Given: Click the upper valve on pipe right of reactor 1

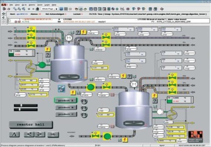Looking at the screenshot, I should coord(106,36).
